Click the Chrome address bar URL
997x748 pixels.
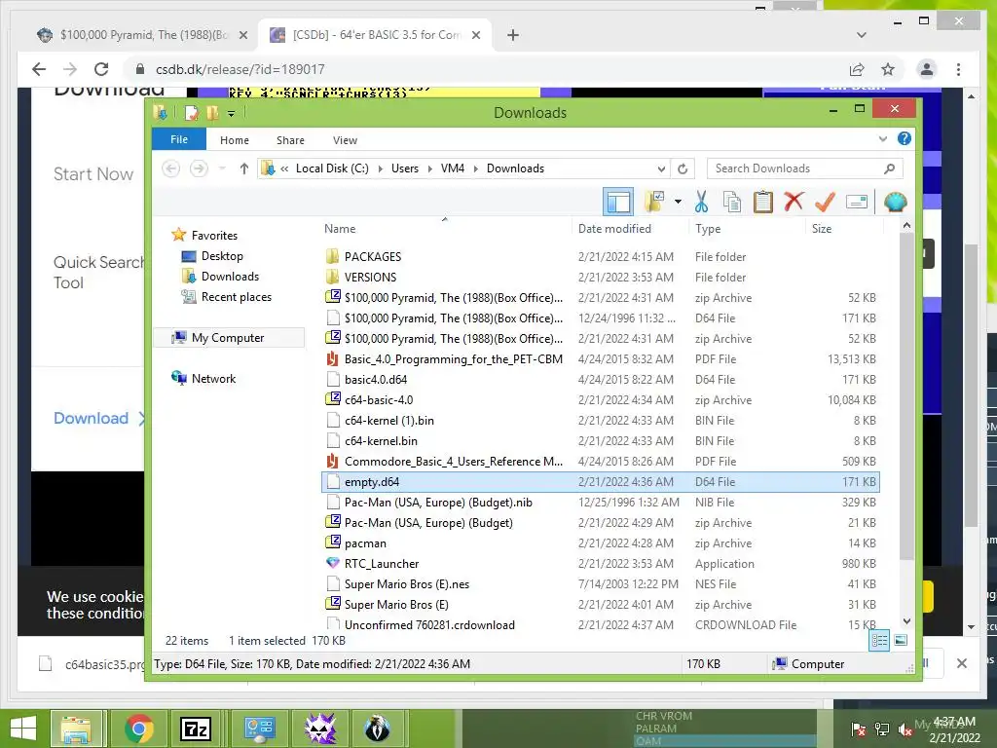240,69
